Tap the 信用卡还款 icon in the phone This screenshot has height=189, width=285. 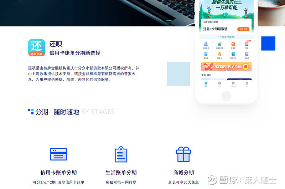219,44
